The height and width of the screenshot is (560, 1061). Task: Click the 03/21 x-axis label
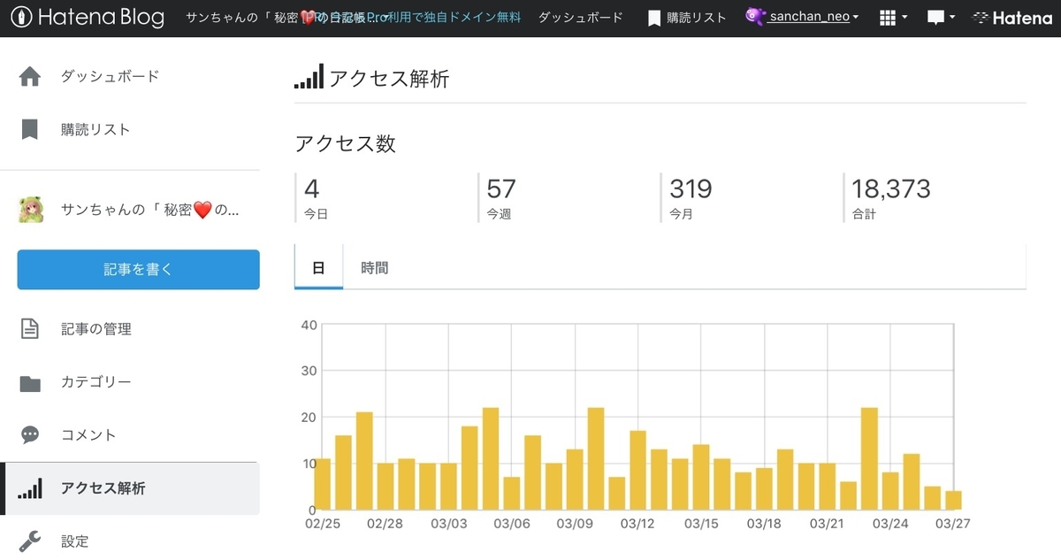click(827, 524)
